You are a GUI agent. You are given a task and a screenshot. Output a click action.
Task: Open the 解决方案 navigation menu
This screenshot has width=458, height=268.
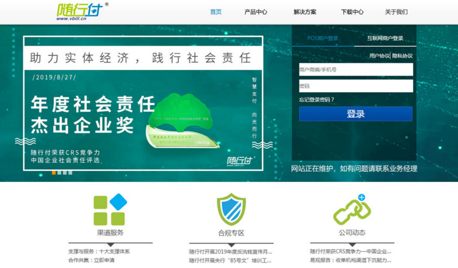coord(305,12)
